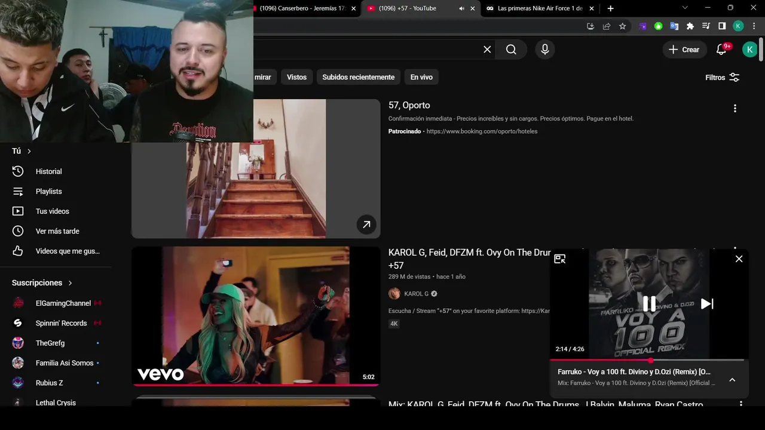Screen dimensions: 765x430
Task: Open the KAROL G channel link
Action: pyautogui.click(x=416, y=294)
